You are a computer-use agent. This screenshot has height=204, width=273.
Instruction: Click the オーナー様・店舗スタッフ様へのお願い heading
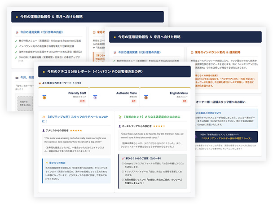click(220, 102)
